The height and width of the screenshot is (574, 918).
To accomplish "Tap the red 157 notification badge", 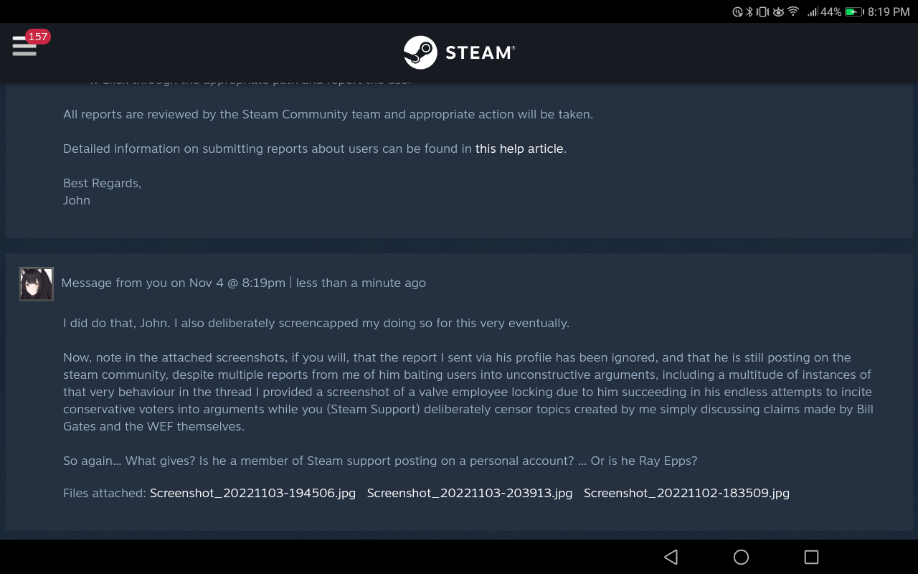I will [38, 37].
